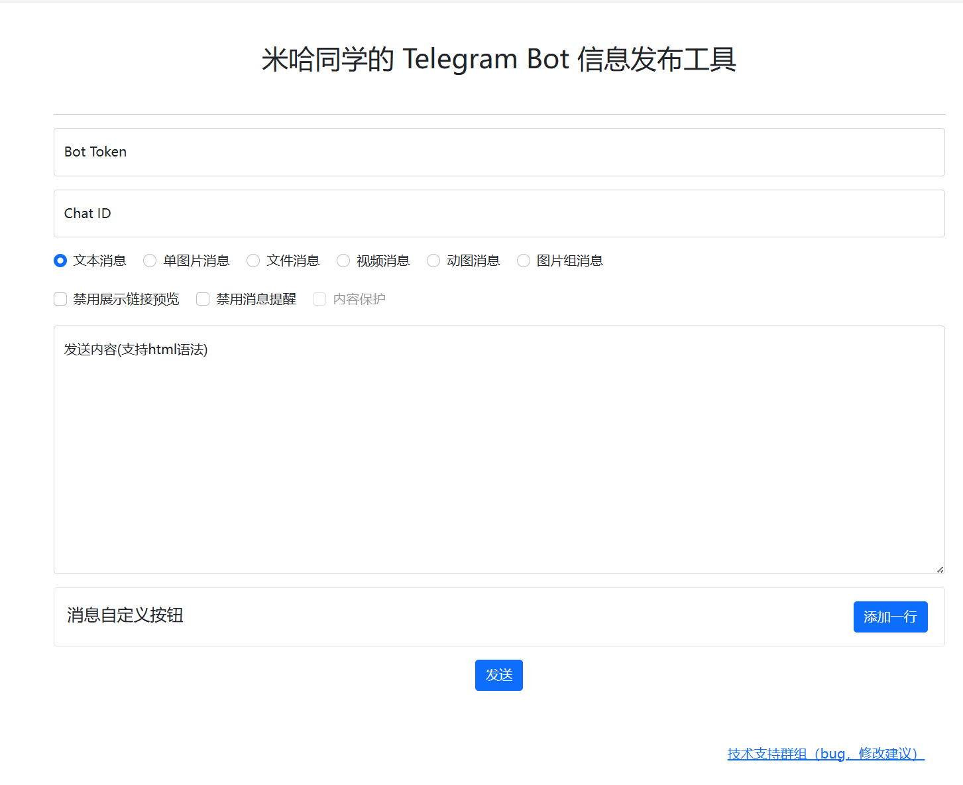Select the 文件消息 radio option

point(253,261)
